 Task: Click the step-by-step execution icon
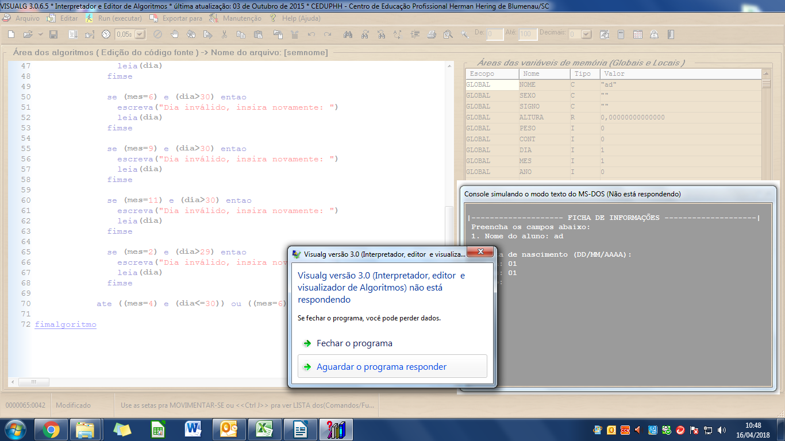point(73,34)
